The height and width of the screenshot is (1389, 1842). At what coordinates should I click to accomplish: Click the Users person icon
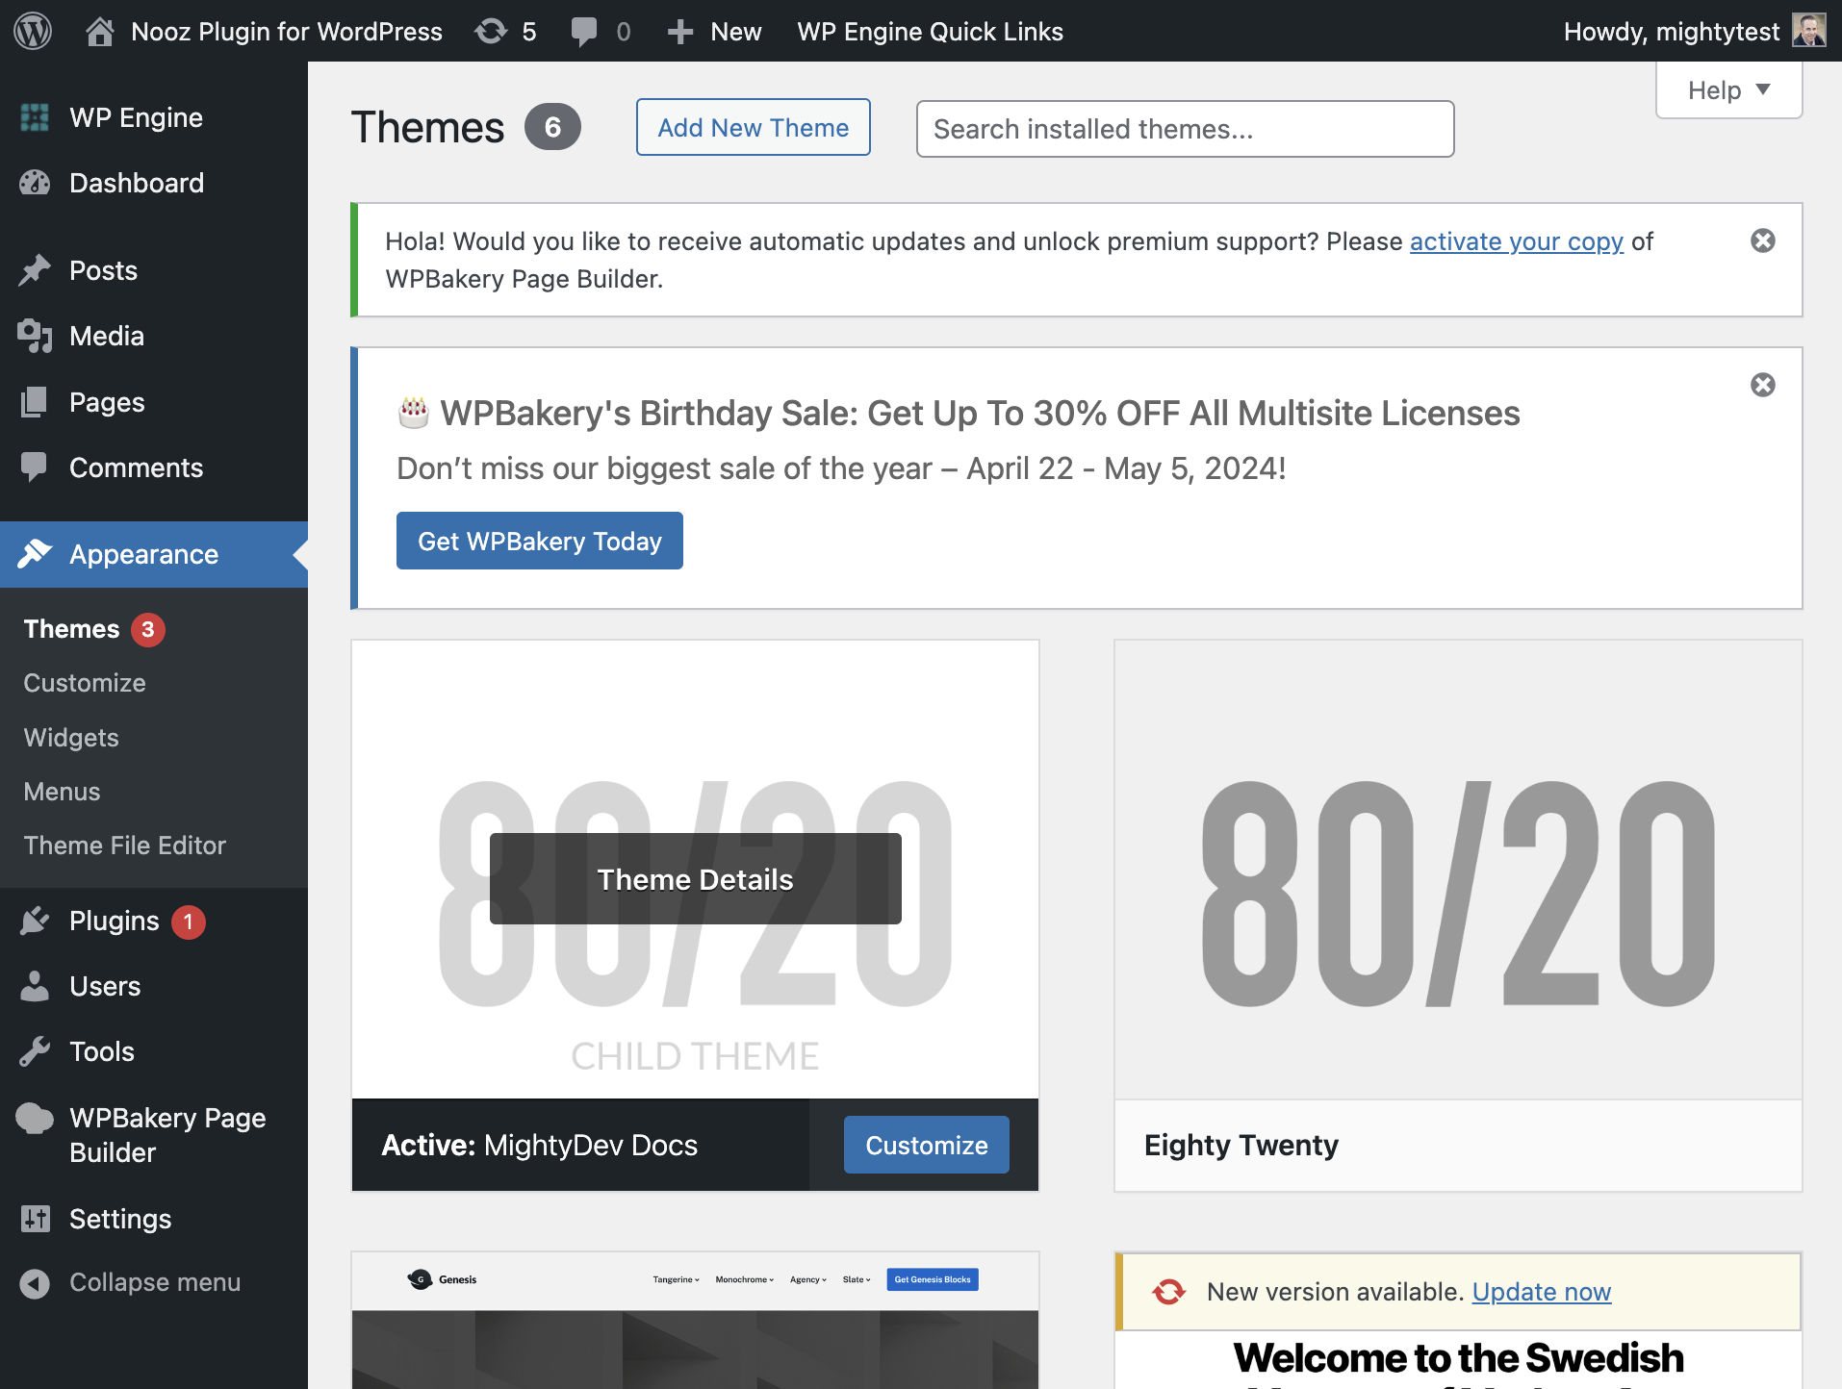click(x=35, y=986)
